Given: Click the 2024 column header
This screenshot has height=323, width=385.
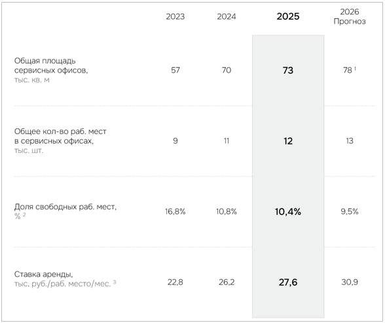Looking at the screenshot, I should pos(226,16).
